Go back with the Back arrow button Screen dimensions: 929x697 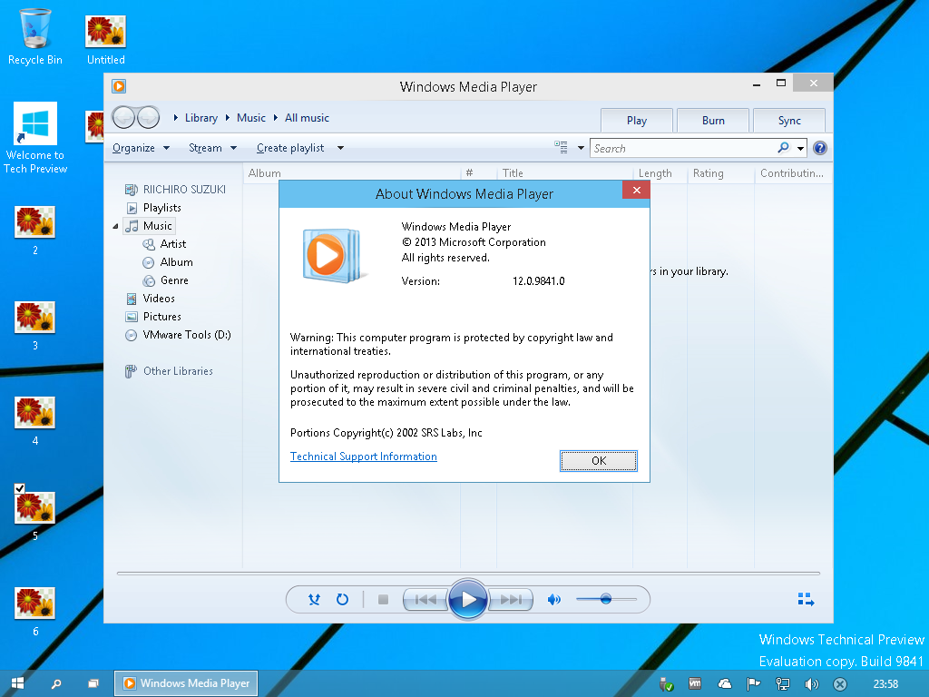[x=123, y=117]
